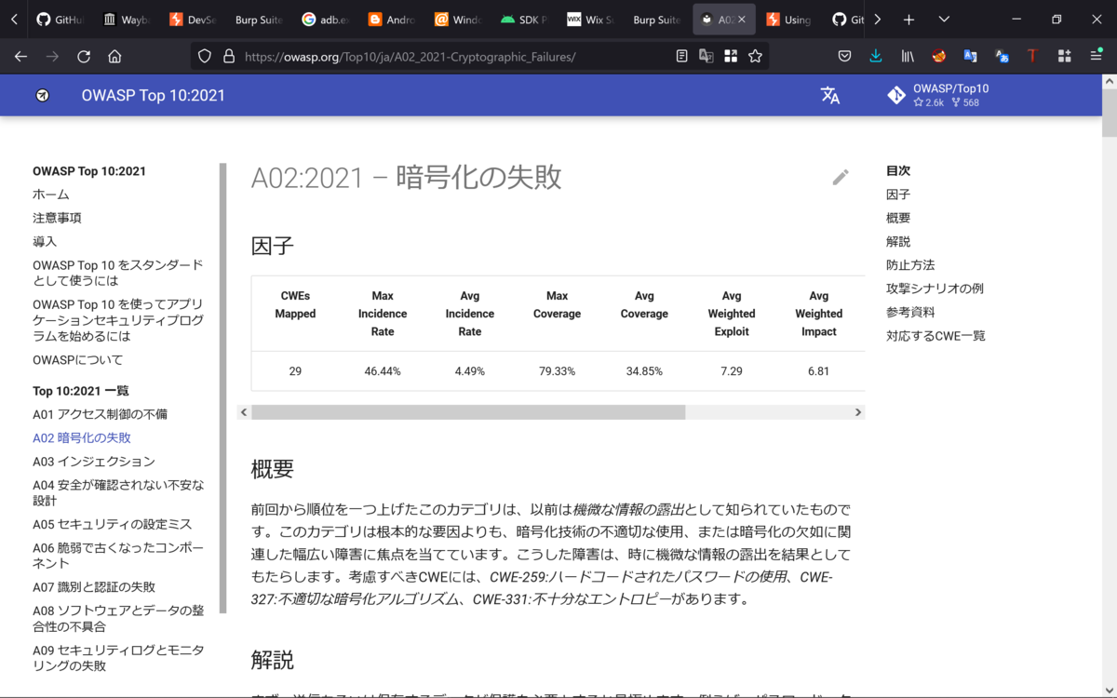Click the tracking protection shield
This screenshot has height=698, width=1117.
click(204, 56)
